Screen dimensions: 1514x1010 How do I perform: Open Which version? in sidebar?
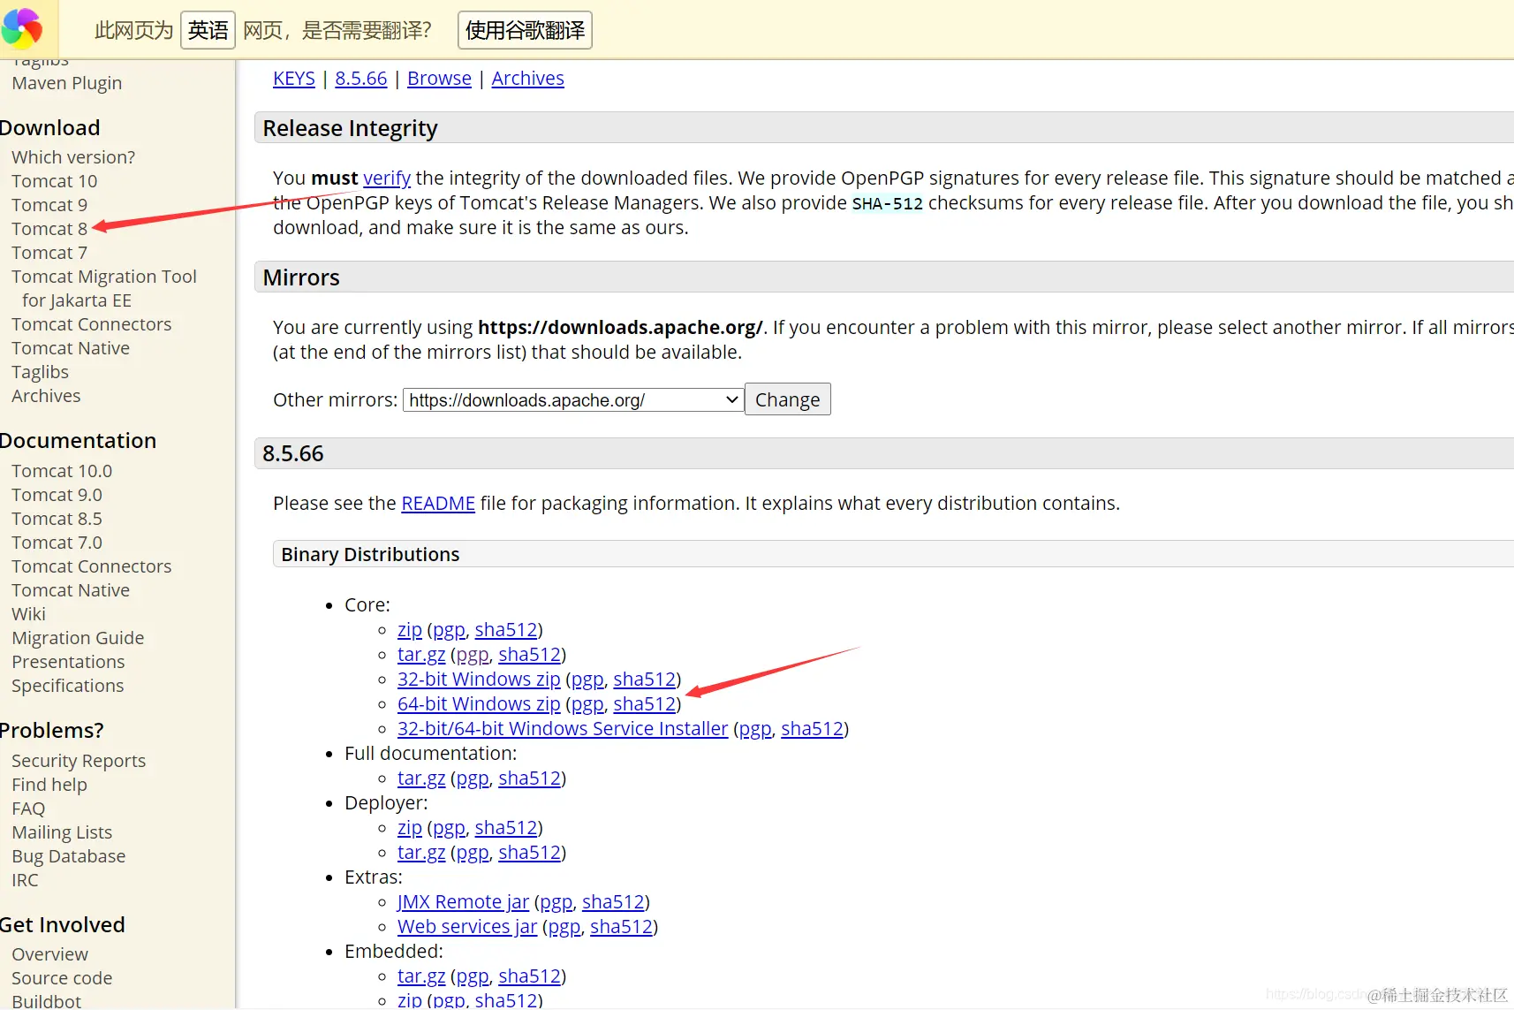coord(73,157)
